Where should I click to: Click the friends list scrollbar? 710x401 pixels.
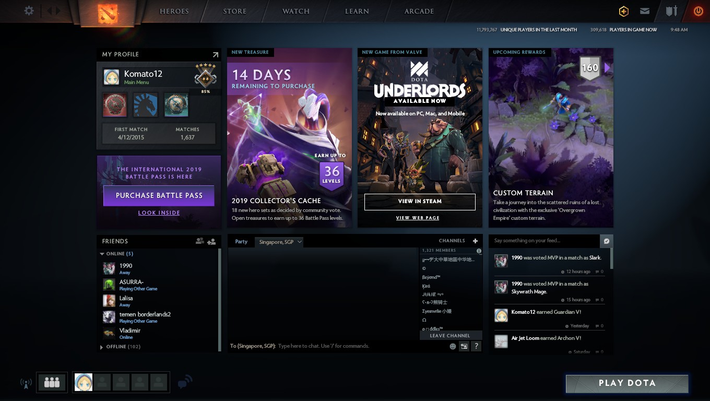(x=219, y=300)
